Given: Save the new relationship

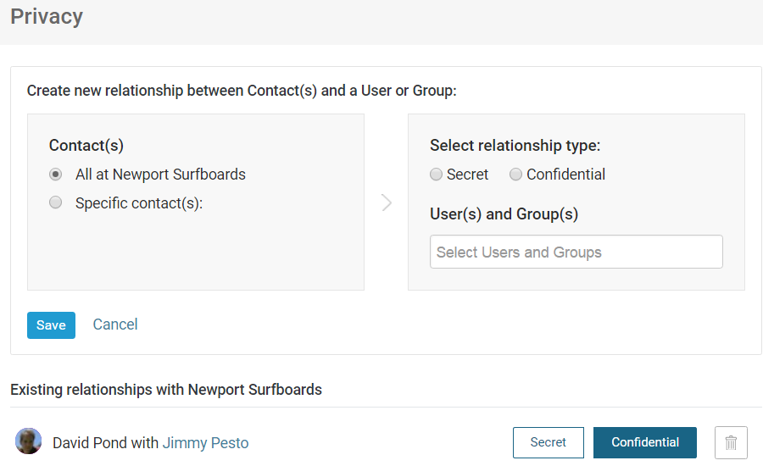Looking at the screenshot, I should point(51,325).
